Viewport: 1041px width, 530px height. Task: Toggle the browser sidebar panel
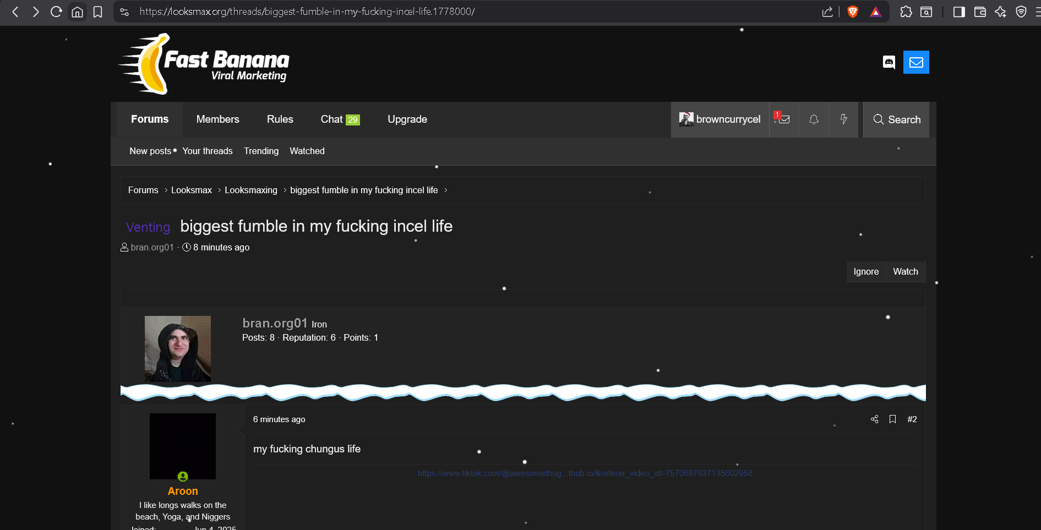(x=959, y=12)
